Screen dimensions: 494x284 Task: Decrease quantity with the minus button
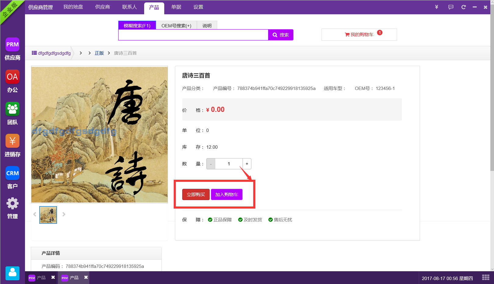tap(211, 164)
